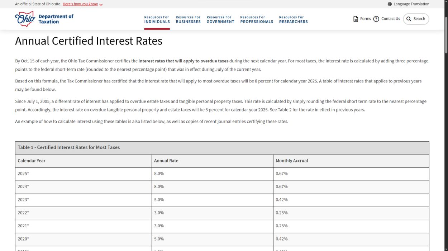Open the Contact Us page

pos(390,19)
